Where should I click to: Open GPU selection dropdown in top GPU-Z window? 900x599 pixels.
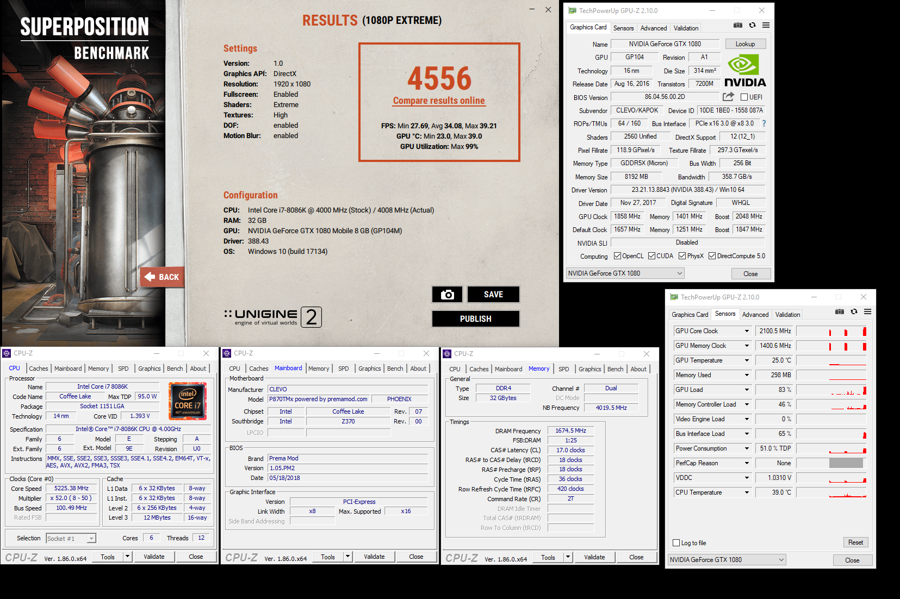[x=625, y=273]
